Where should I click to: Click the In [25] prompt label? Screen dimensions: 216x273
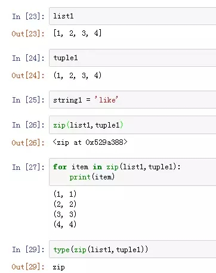pyautogui.click(x=28, y=100)
